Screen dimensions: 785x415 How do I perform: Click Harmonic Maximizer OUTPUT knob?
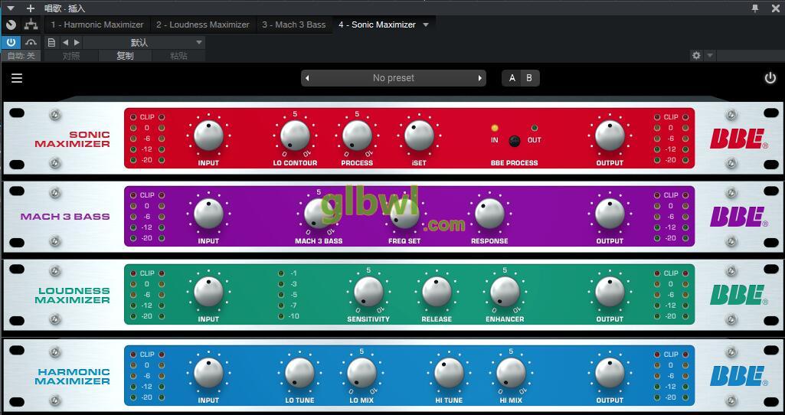tap(610, 373)
